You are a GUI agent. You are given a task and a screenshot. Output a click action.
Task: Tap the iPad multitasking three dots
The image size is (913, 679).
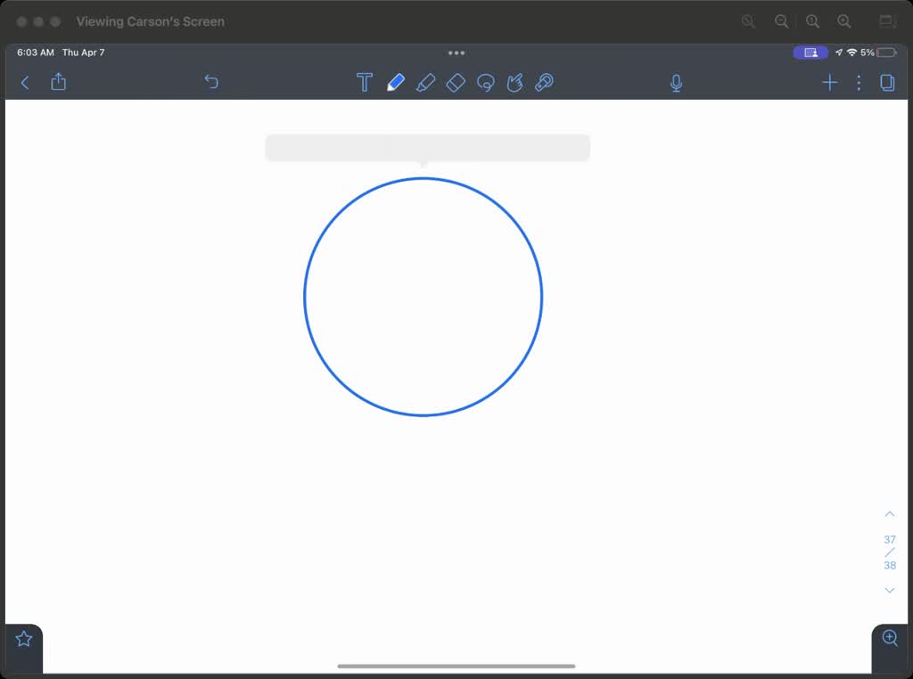[x=456, y=53]
